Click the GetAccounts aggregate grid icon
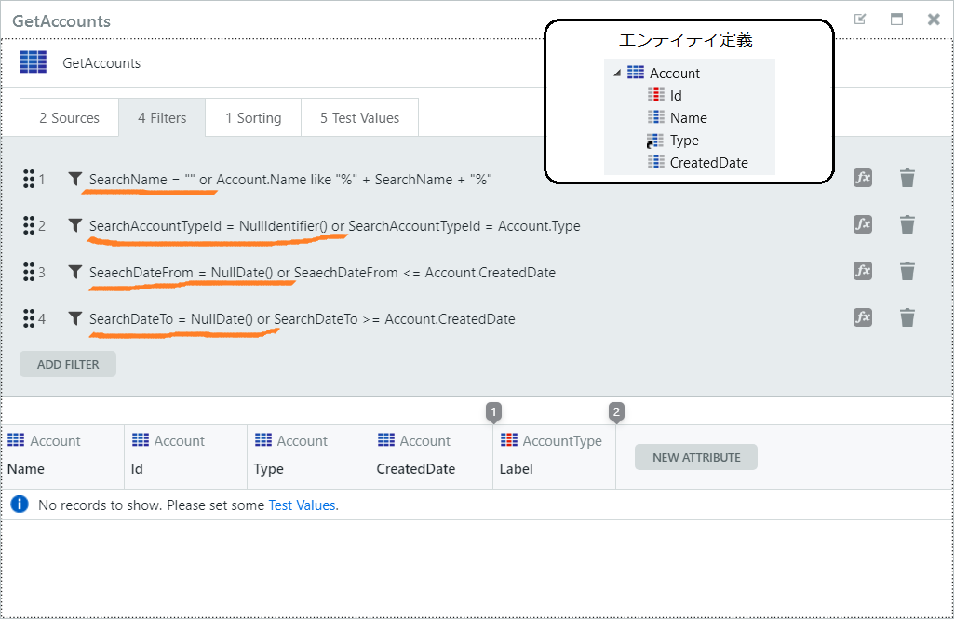The height and width of the screenshot is (619, 955). (x=33, y=62)
